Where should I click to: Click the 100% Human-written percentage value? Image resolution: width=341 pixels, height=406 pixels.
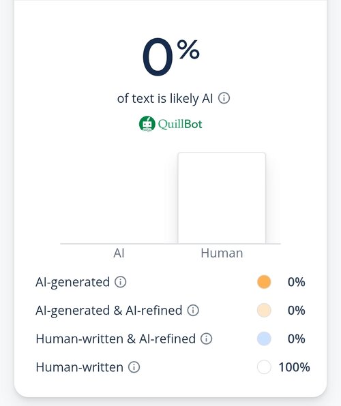294,367
